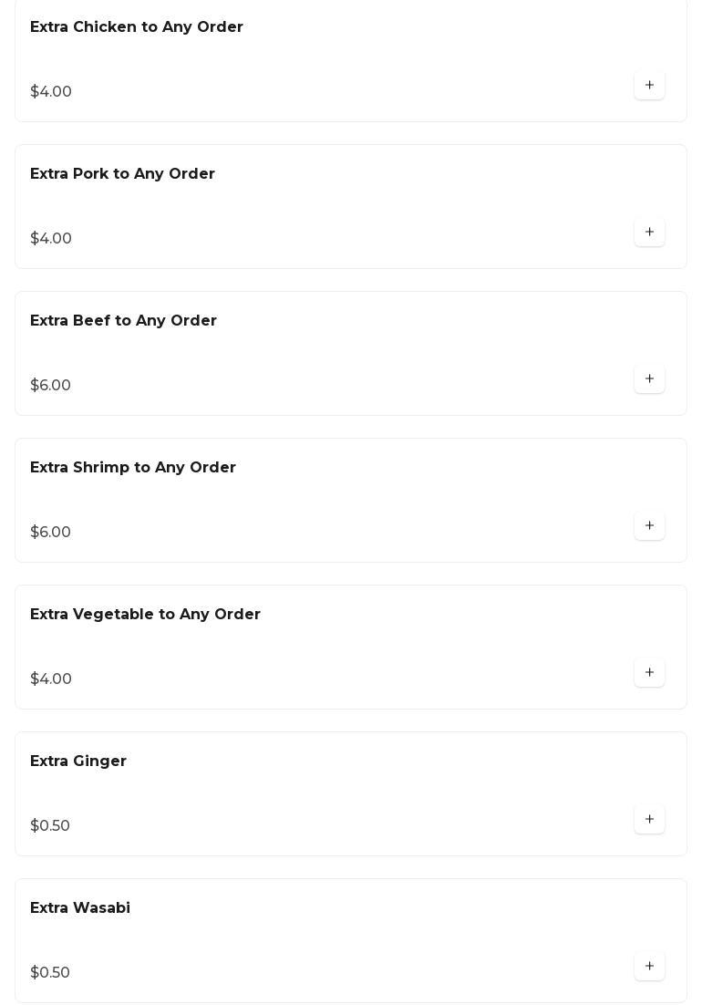Click plus icon for Extra Pork
This screenshot has width=702, height=1005.
tap(649, 233)
